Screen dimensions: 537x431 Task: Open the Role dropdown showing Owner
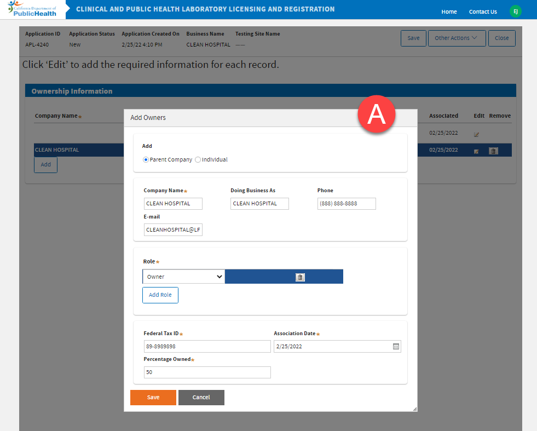tap(183, 277)
